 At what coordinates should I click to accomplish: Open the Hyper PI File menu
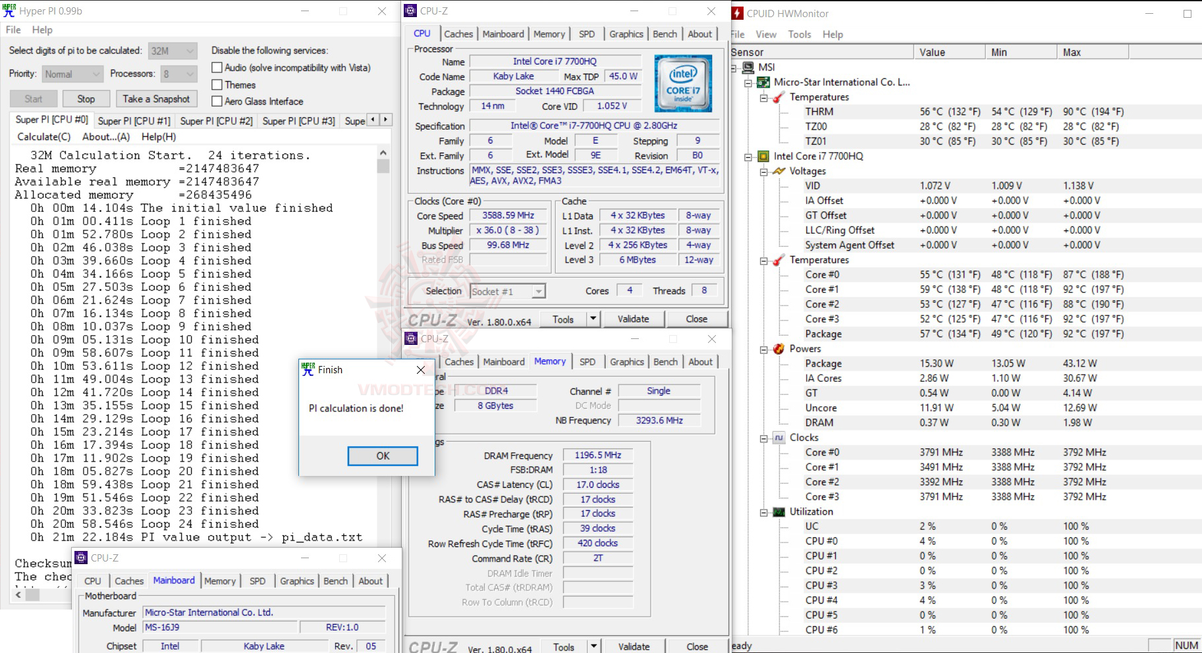[x=13, y=30]
